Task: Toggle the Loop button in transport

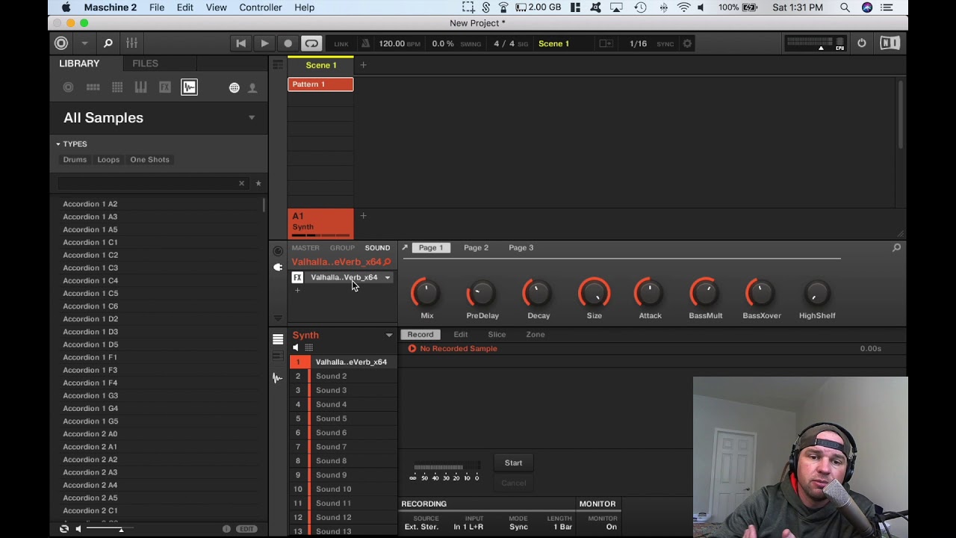Action: click(x=311, y=43)
